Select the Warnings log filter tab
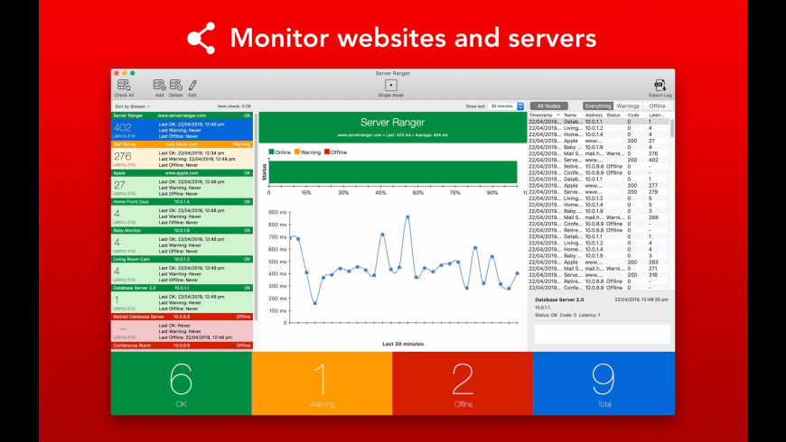This screenshot has width=786, height=442. 628,106
